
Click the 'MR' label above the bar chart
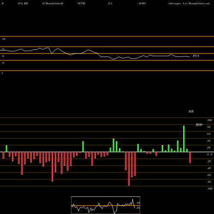click(191, 111)
